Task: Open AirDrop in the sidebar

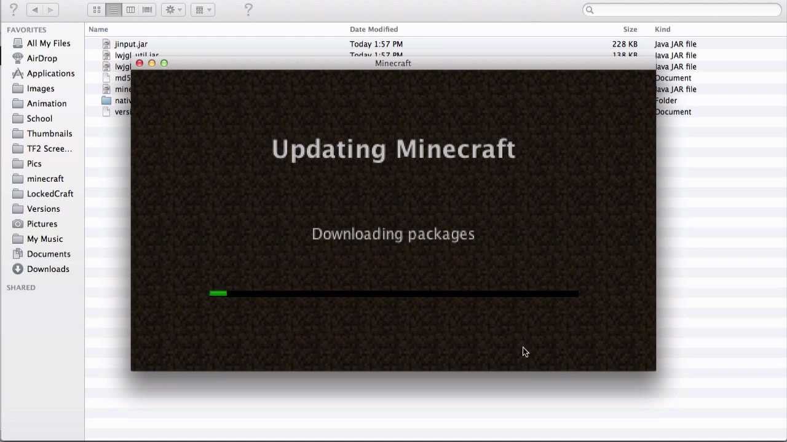Action: coord(42,58)
